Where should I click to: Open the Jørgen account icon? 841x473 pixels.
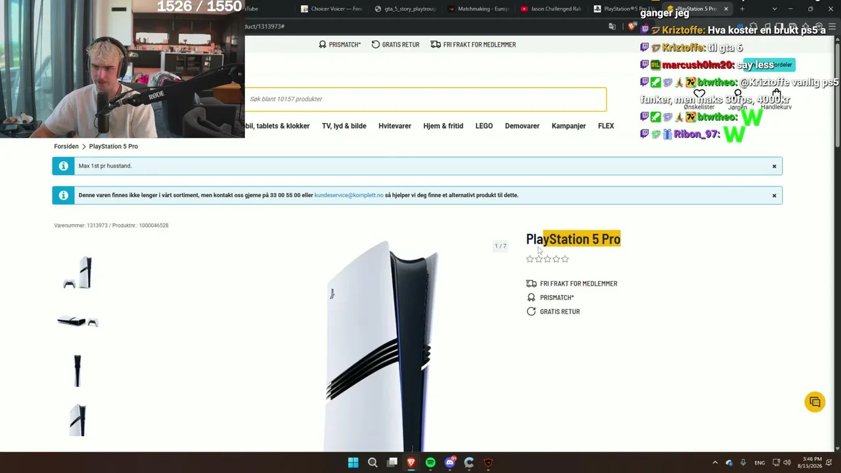coord(738,94)
